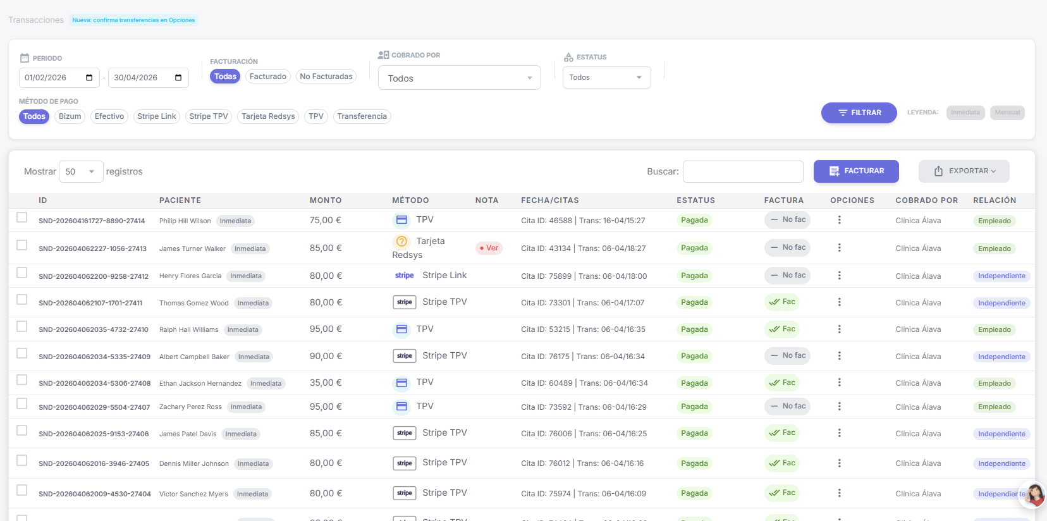Open calendar picker for end date 30/04/2026
This screenshot has width=1047, height=521.
[x=178, y=78]
